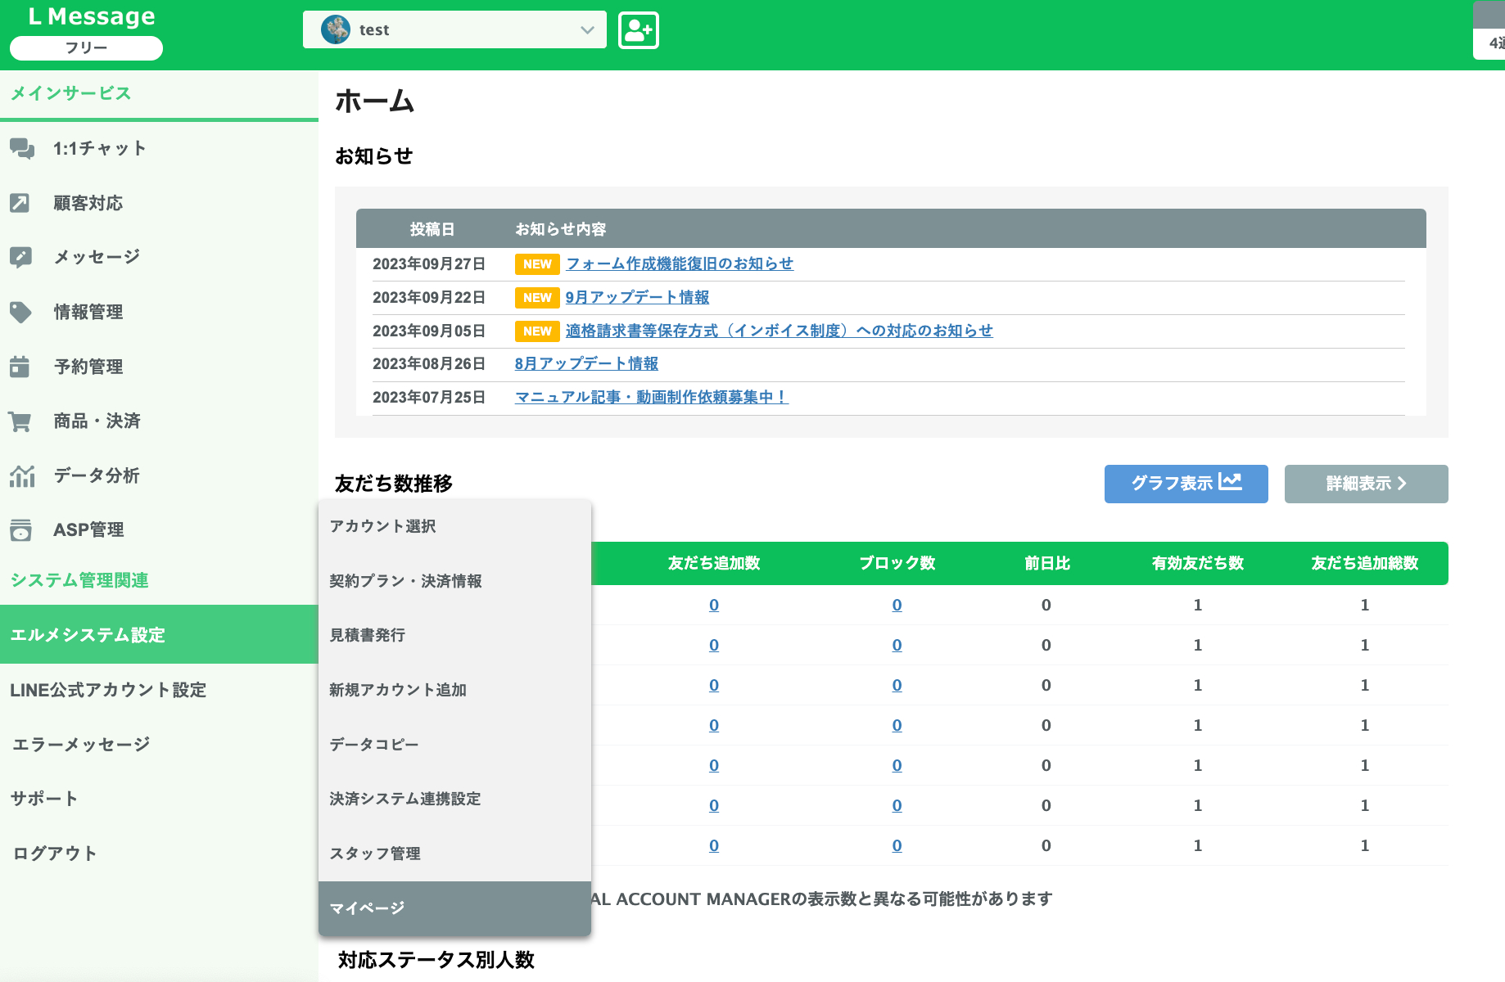Select 契約プラン・決済情報 from submenu

pos(454,581)
